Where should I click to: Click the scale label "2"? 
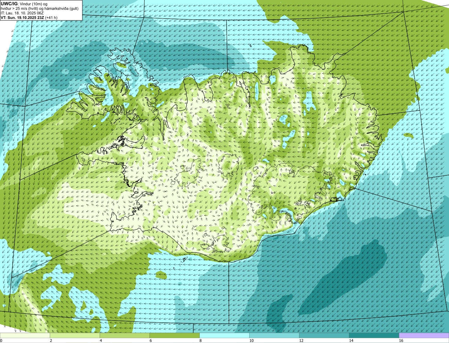pos(51,341)
